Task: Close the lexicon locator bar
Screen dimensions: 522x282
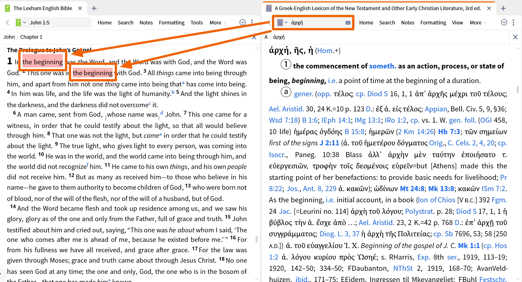Action: click(515, 37)
